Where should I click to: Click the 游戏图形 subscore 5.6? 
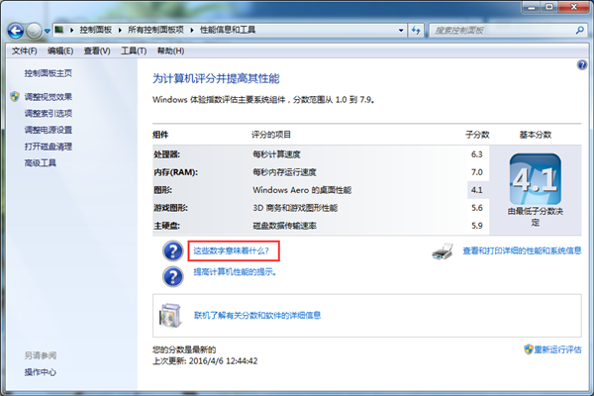pos(477,208)
